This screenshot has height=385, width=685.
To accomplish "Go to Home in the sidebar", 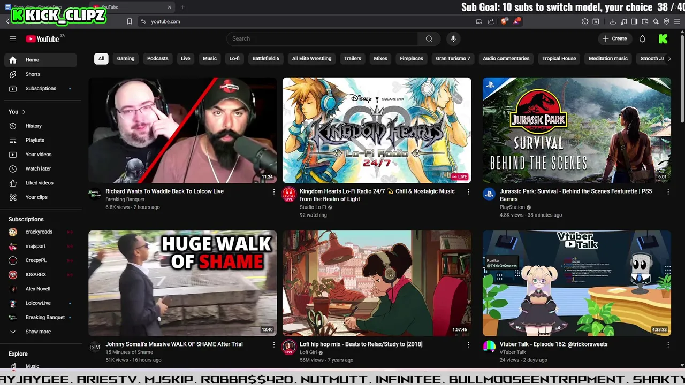I will (41, 60).
